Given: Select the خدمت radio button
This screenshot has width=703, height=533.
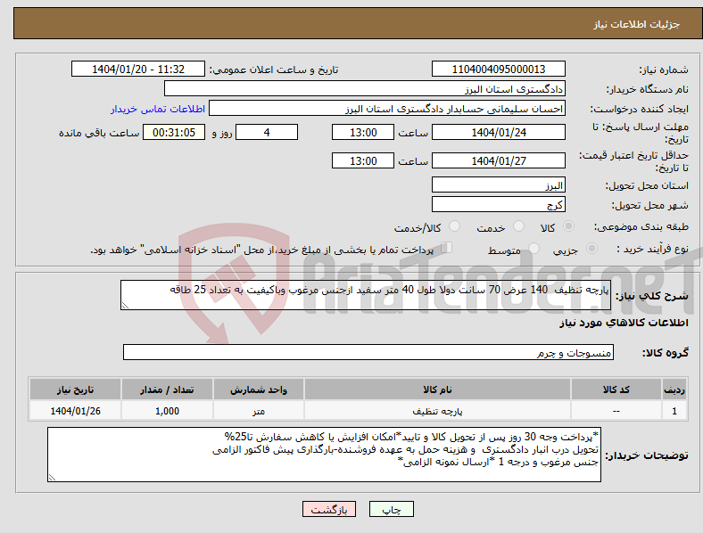Looking at the screenshot, I should coord(518,226).
